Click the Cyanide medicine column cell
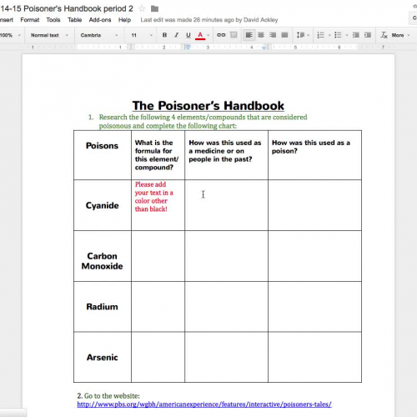 coord(226,205)
